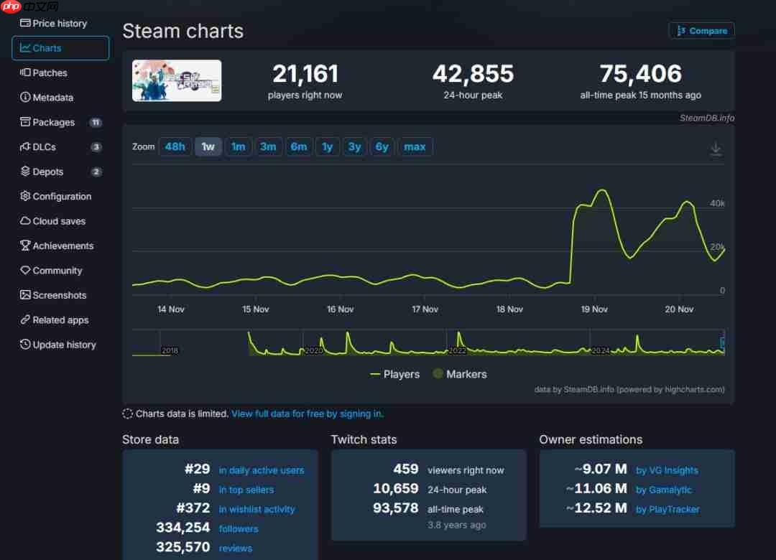Click the Price history sidebar icon
Viewport: 776px width, 560px height.
click(x=25, y=23)
